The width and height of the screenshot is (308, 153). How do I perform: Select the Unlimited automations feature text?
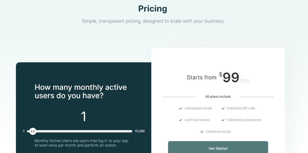click(x=244, y=120)
